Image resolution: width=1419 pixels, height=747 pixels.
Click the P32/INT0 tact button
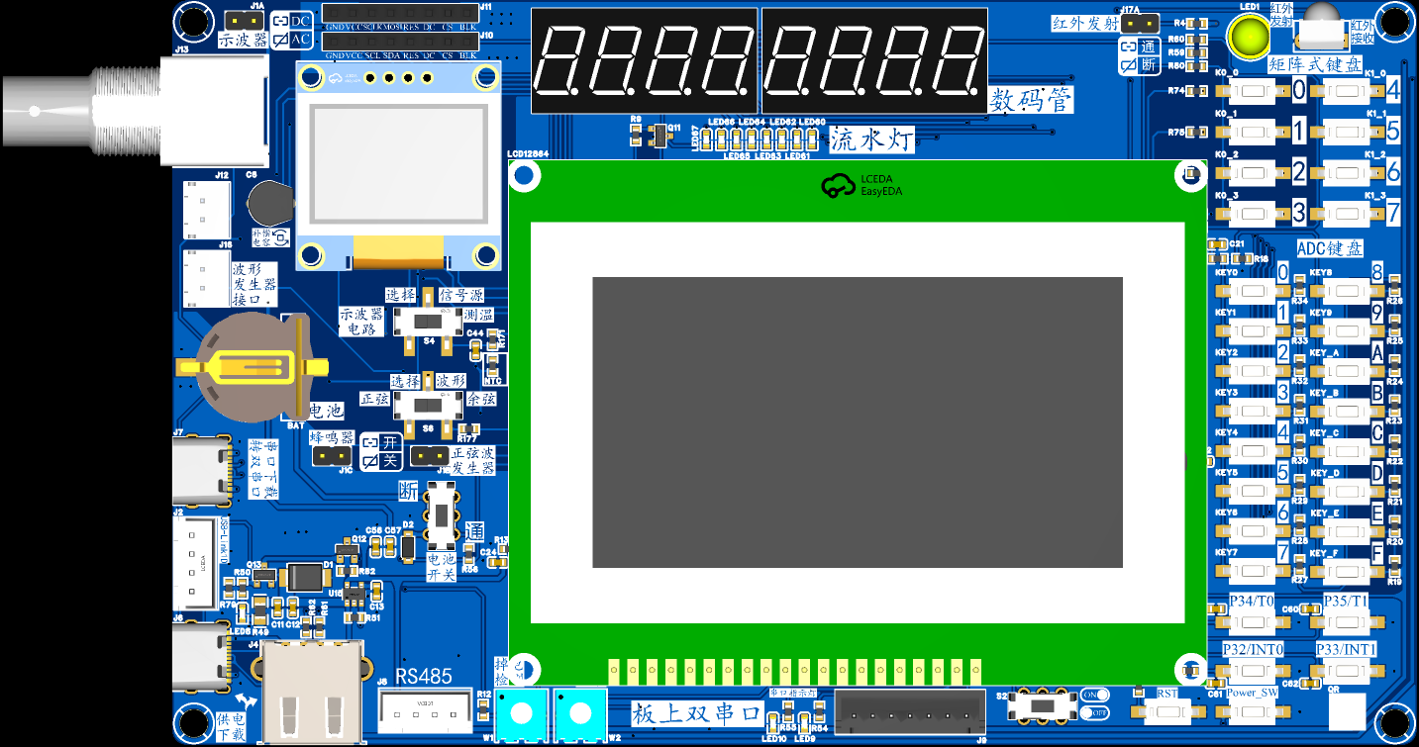(1252, 673)
